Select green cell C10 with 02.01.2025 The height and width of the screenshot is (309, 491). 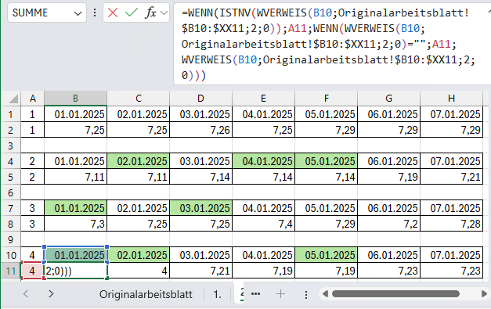tap(139, 255)
